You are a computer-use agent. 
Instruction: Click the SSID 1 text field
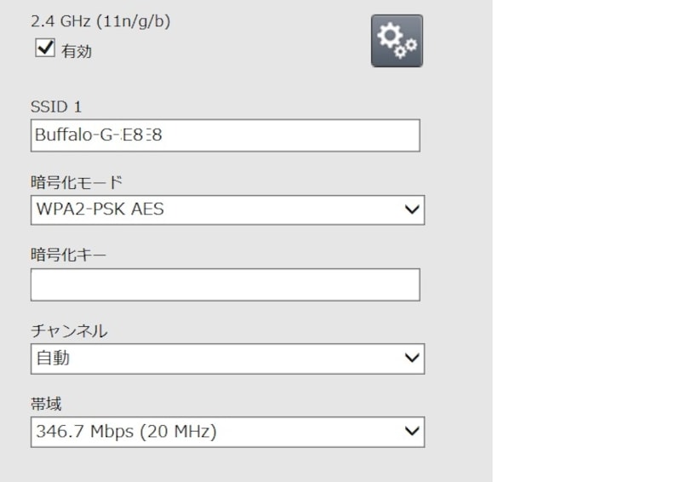pyautogui.click(x=225, y=135)
